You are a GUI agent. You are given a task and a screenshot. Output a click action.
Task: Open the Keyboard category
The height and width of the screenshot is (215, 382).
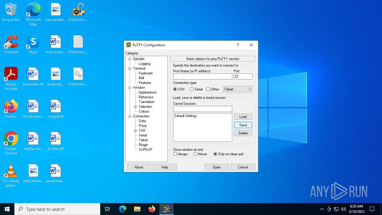(x=145, y=73)
